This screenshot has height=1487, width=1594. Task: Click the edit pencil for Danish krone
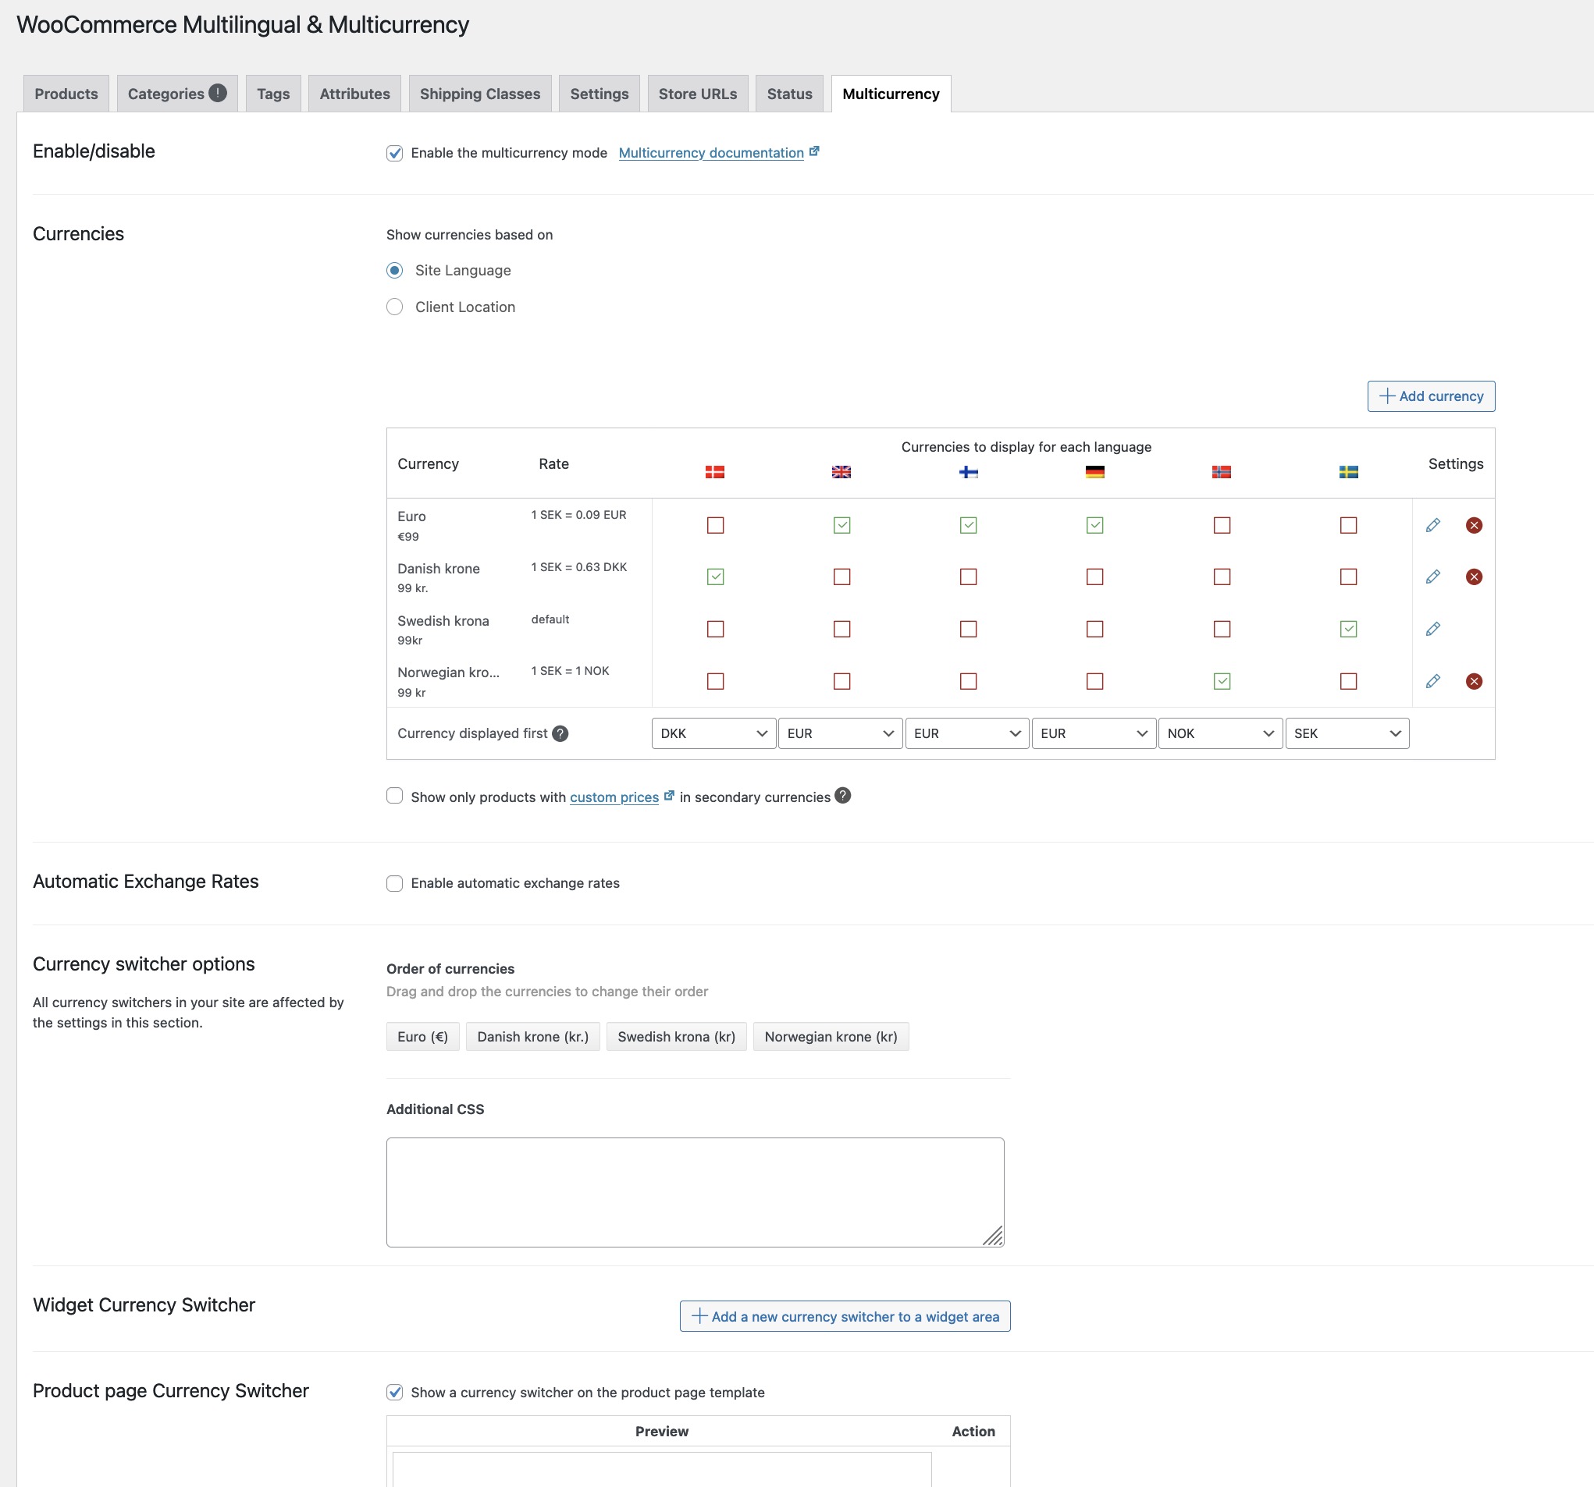tap(1433, 577)
